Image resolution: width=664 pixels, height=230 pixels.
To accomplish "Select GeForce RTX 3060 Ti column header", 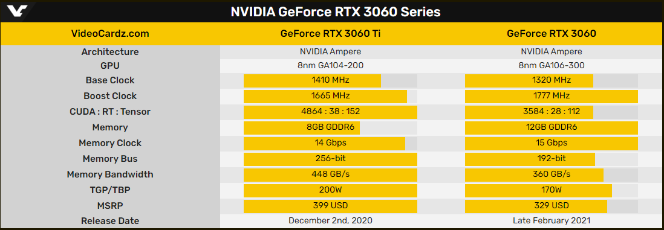I will (x=331, y=34).
